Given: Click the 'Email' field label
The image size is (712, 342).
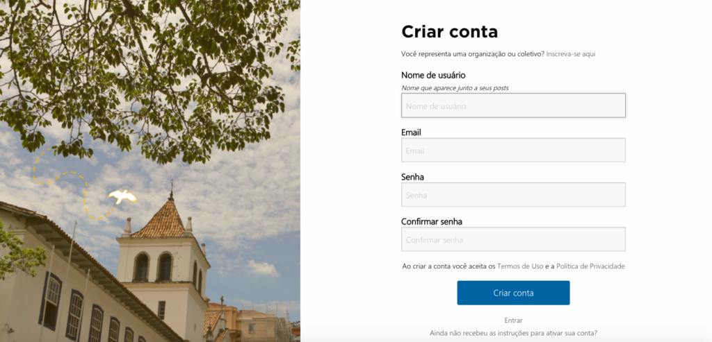Looking at the screenshot, I should point(411,132).
